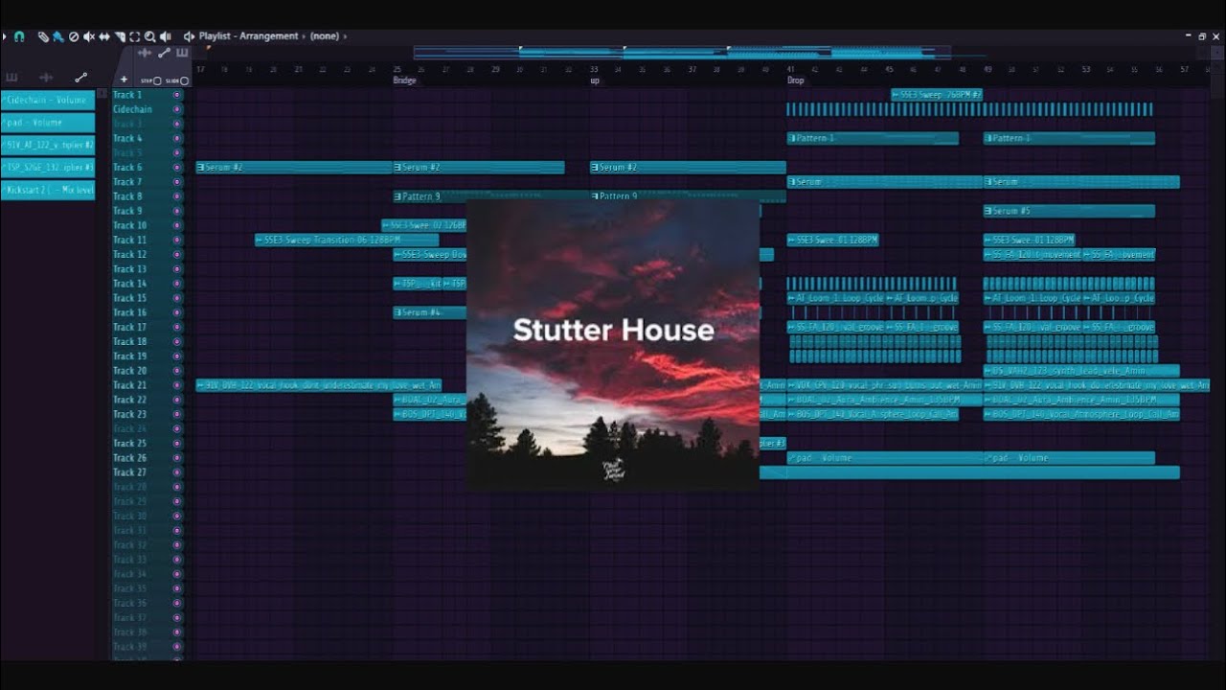This screenshot has width=1226, height=690.
Task: Select the Slip tool
Action: tap(104, 36)
